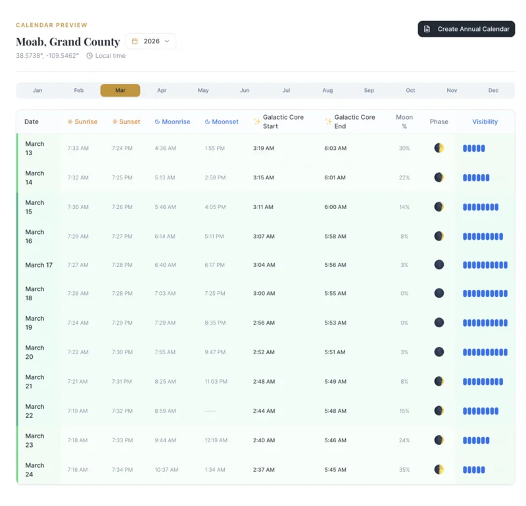Click the sparkle icon beside Galactic Core Start
Image resolution: width=526 pixels, height=506 pixels.
coord(257,122)
